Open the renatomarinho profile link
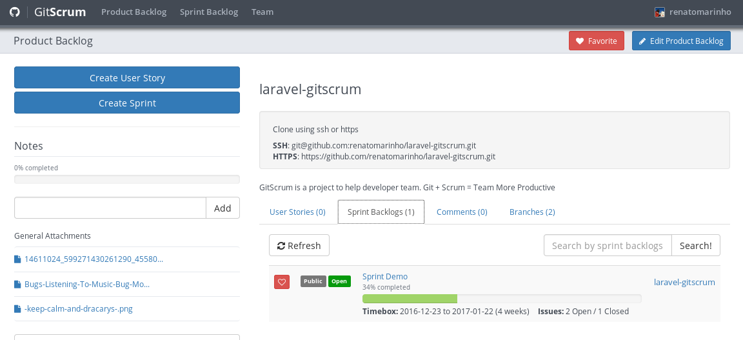The image size is (743, 340). point(700,12)
